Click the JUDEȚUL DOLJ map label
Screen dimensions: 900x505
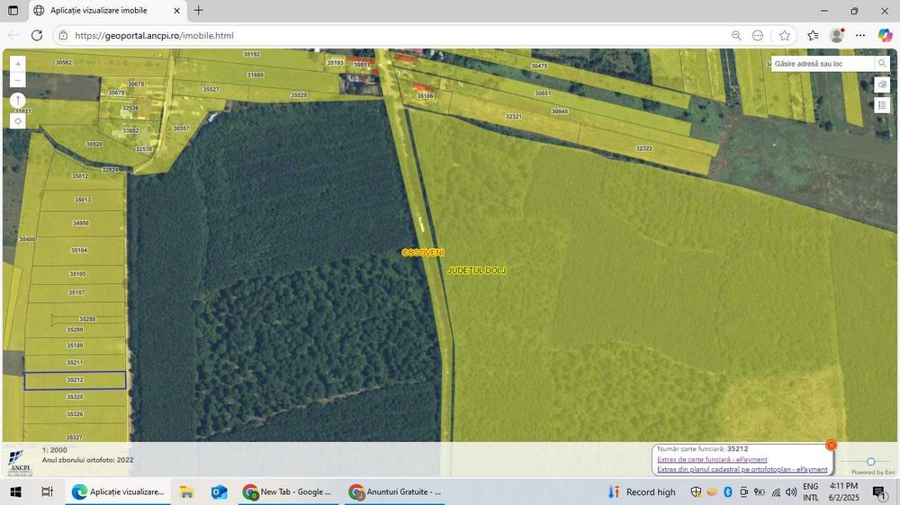[x=476, y=270]
